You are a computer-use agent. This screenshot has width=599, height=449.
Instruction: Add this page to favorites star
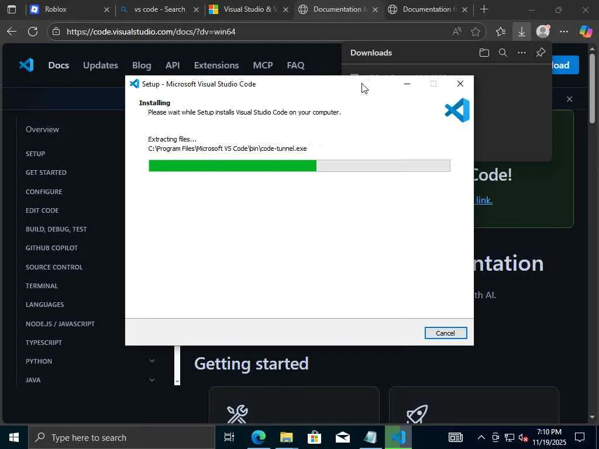[x=475, y=32]
